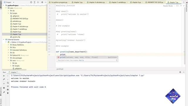The image size is (188, 106).
Task: Open Project panel options gear
Action: 42,2
